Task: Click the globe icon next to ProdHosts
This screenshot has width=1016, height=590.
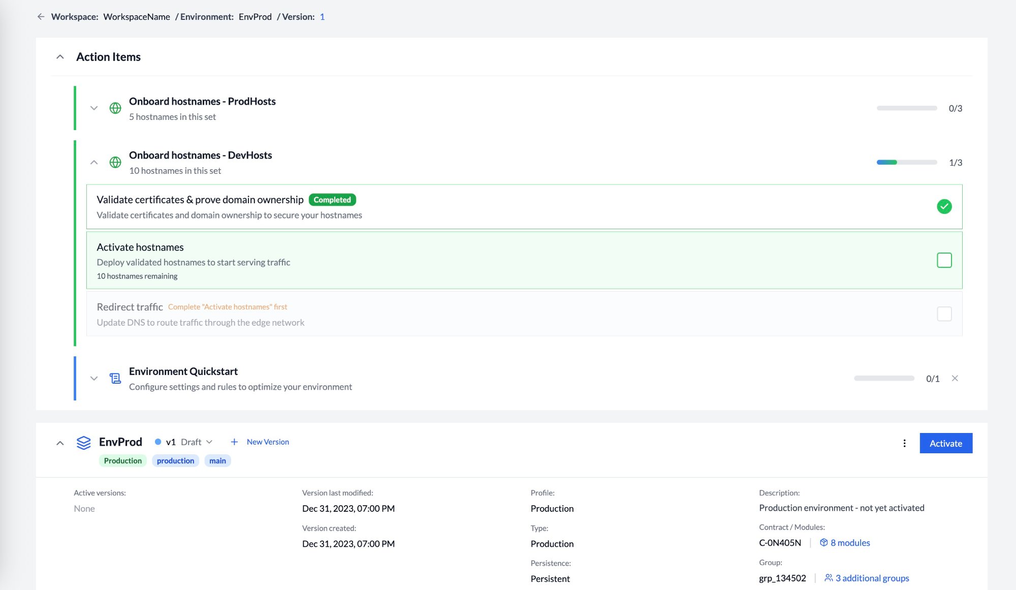Action: 115,108
